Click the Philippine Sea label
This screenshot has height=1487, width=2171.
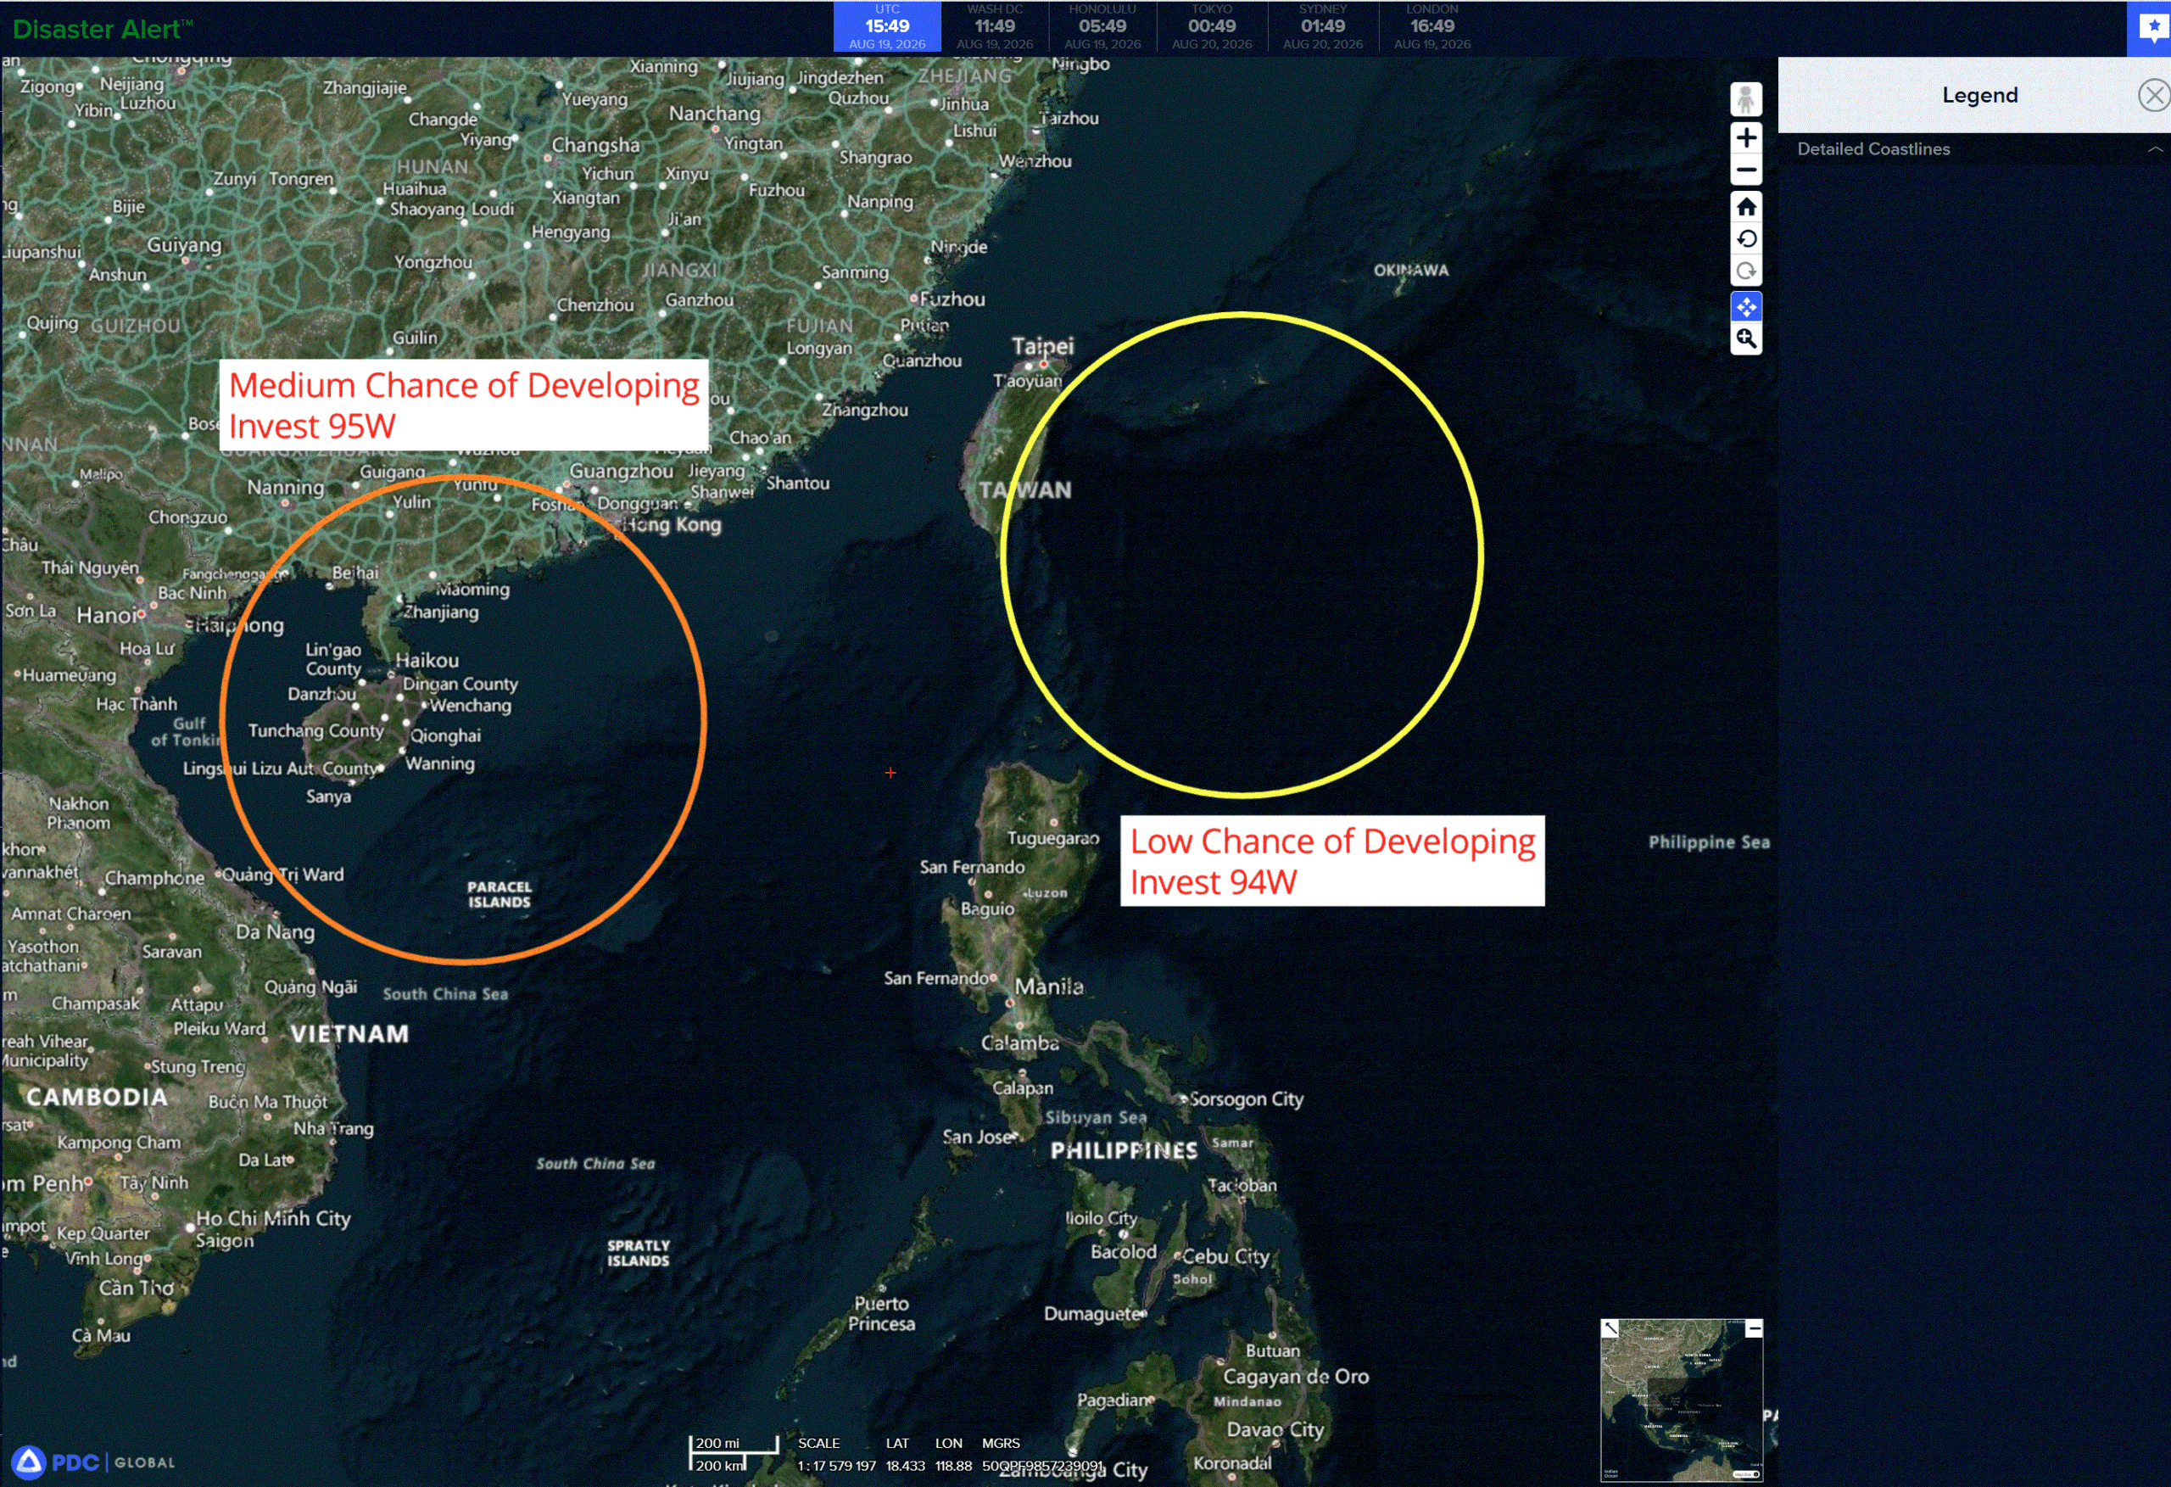(1709, 842)
